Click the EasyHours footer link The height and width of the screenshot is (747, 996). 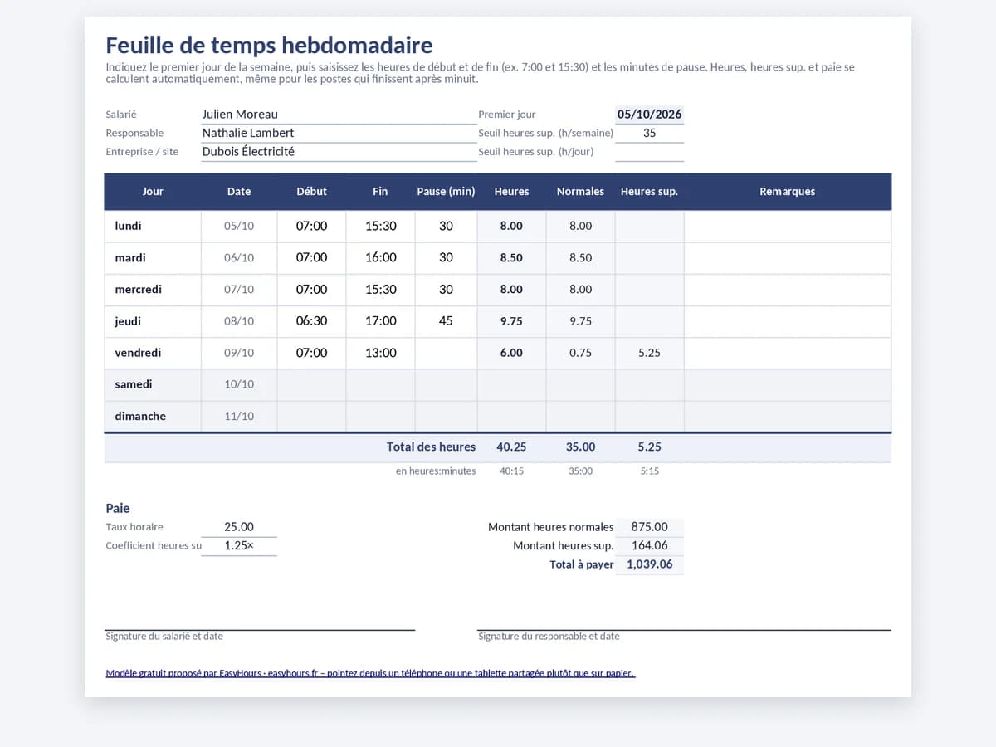coord(370,673)
